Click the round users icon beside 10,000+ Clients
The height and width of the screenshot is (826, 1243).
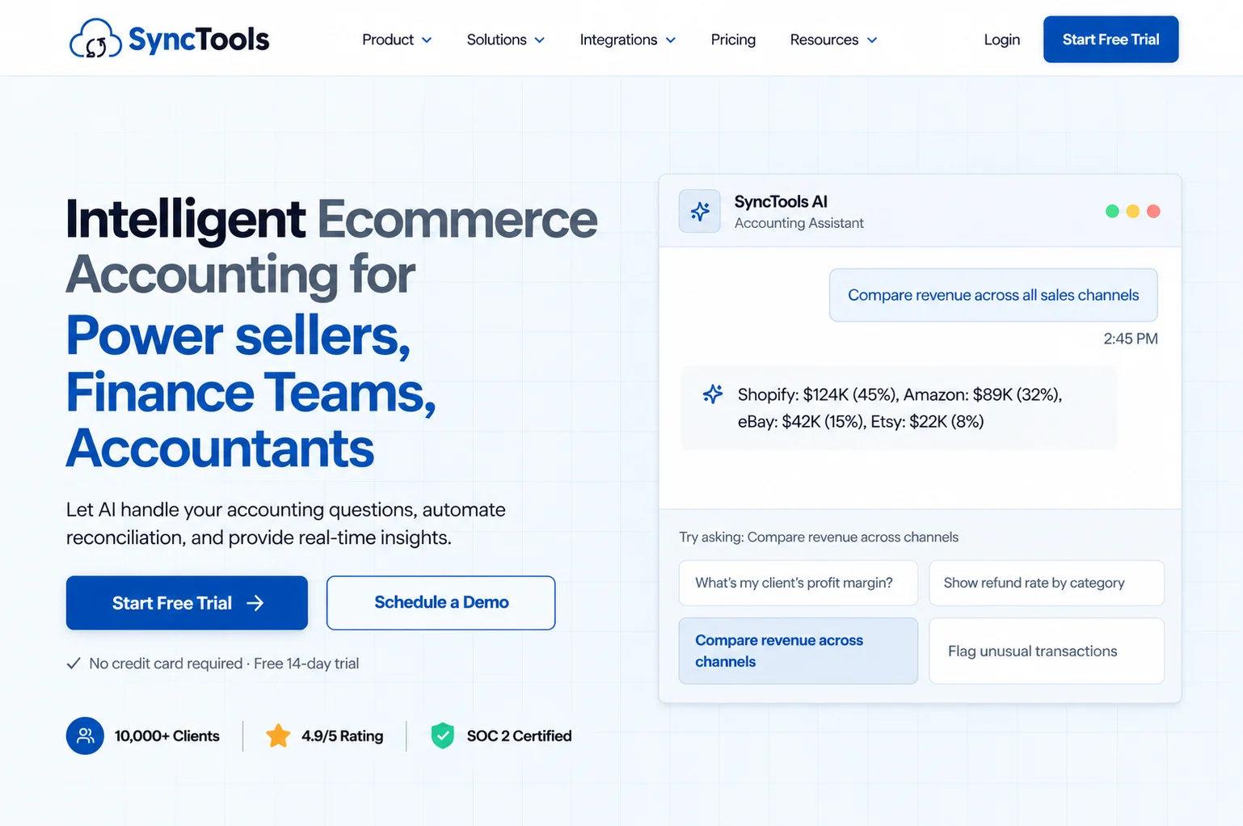pos(85,735)
